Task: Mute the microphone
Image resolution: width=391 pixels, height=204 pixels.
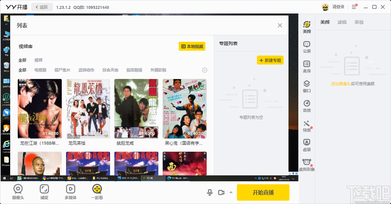Action: click(x=210, y=192)
